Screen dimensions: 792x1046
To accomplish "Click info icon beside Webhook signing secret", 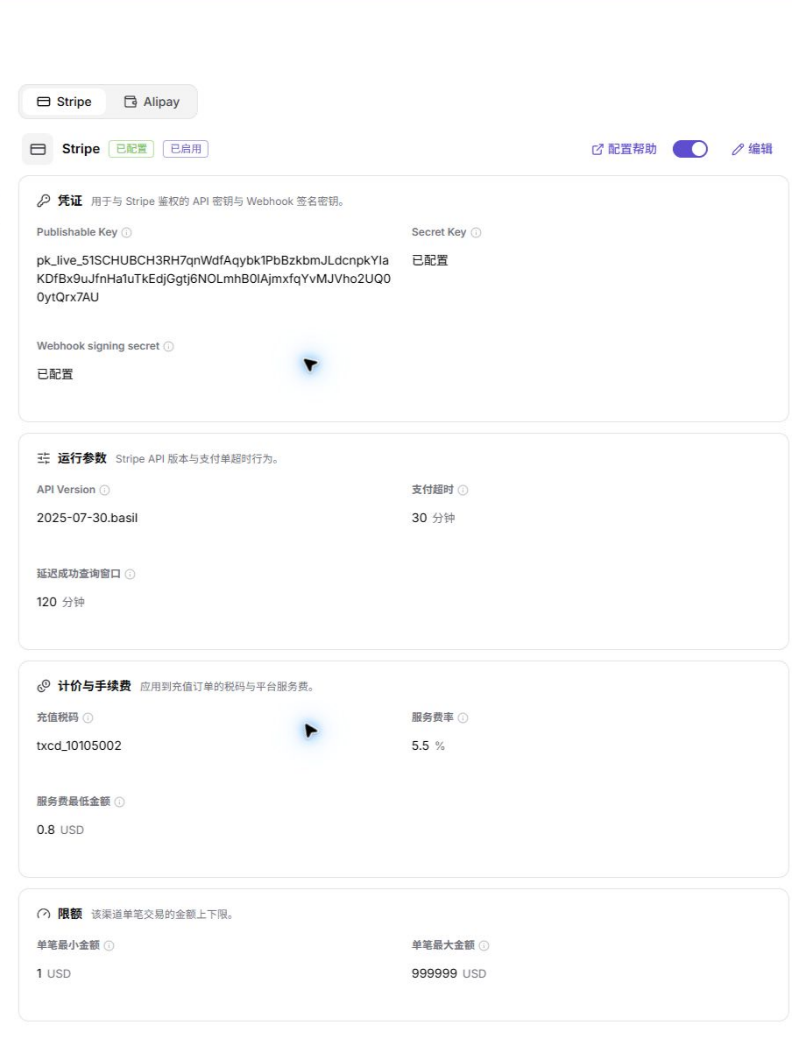I will [x=169, y=347].
